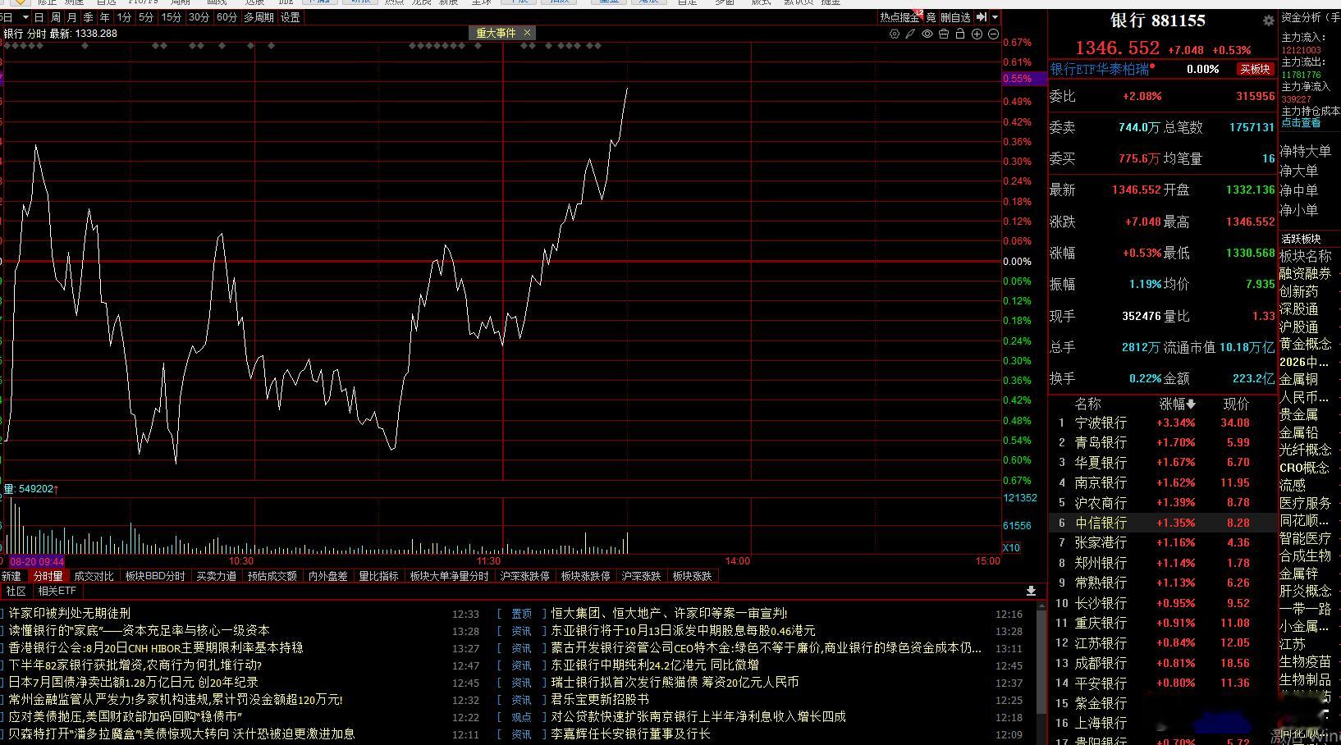The width and height of the screenshot is (1341, 745).
Task: Select the 买卖力道 indicator tab
Action: point(216,576)
